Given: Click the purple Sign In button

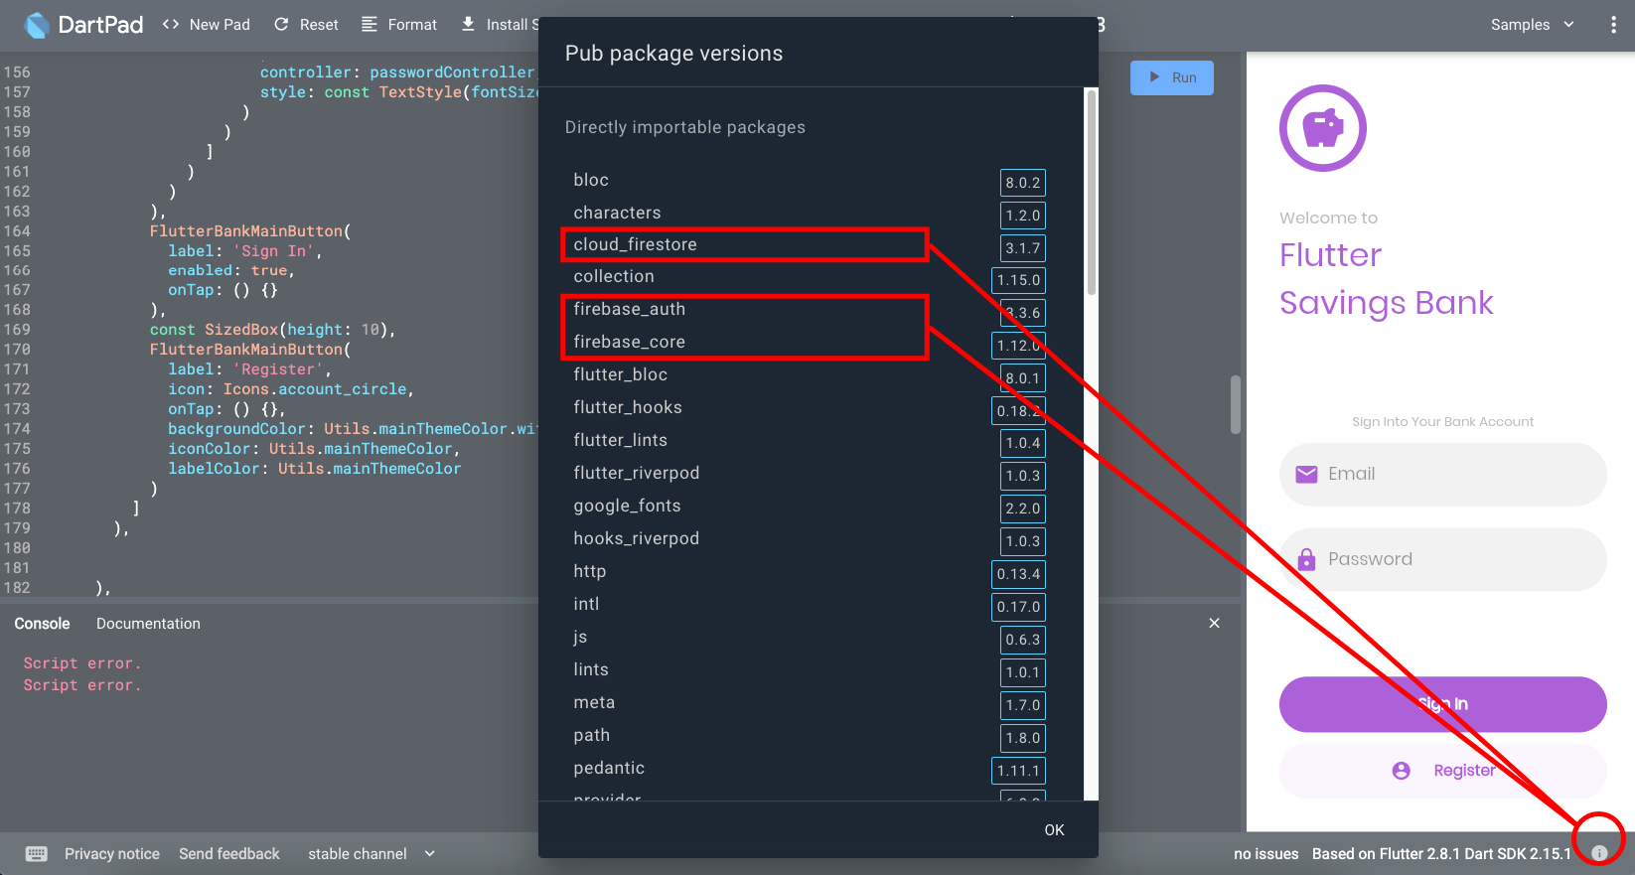Looking at the screenshot, I should [1442, 704].
